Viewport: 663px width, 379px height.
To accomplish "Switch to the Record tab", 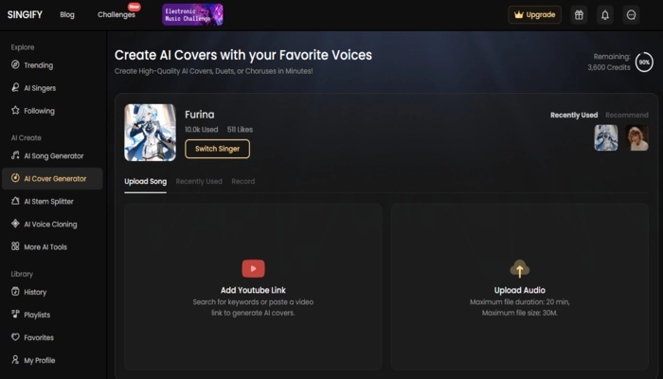I will click(243, 182).
